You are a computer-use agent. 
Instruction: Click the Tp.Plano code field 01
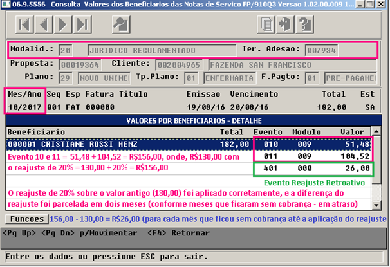pyautogui.click(x=191, y=78)
